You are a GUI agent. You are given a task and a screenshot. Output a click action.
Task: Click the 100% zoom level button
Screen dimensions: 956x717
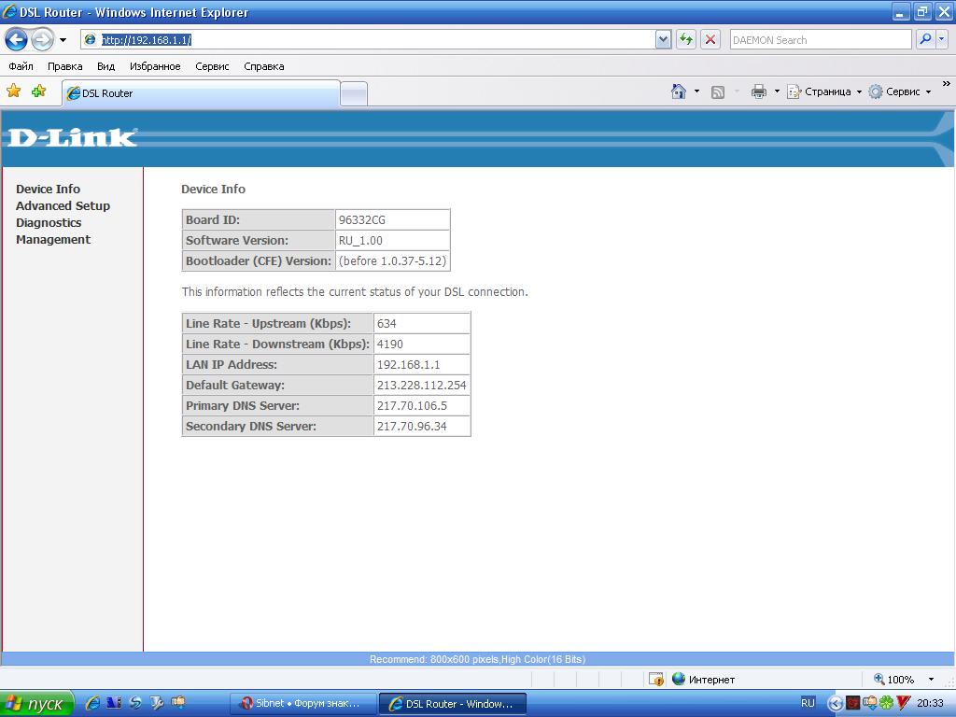(893, 680)
